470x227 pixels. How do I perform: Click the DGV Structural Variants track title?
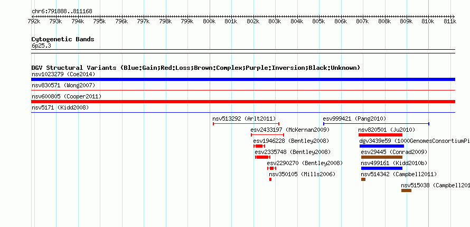(x=196, y=68)
